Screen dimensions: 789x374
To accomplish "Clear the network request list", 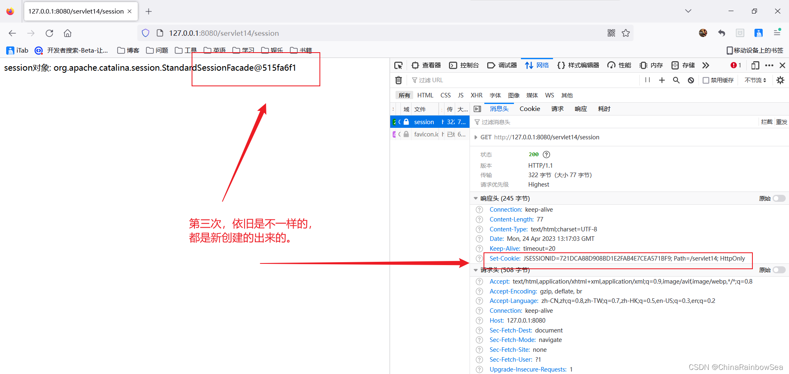I will (x=398, y=80).
